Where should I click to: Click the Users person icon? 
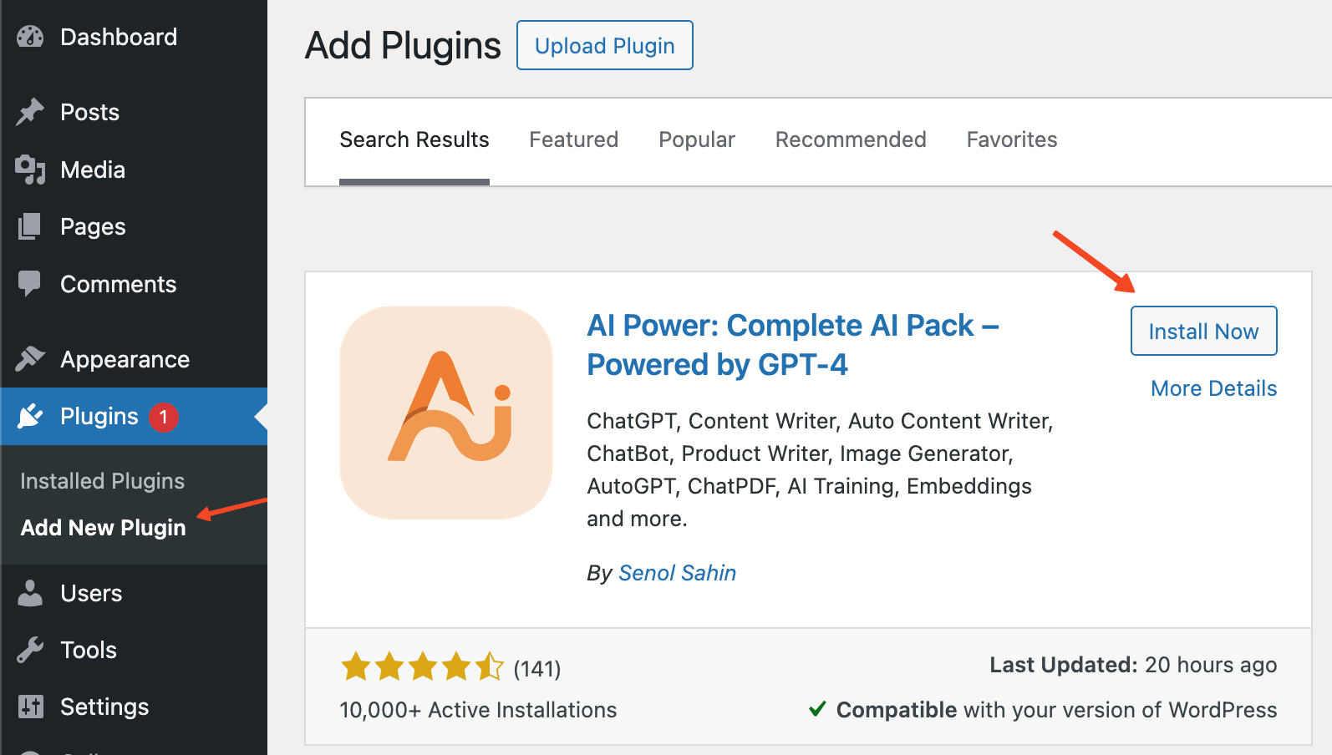pyautogui.click(x=30, y=593)
